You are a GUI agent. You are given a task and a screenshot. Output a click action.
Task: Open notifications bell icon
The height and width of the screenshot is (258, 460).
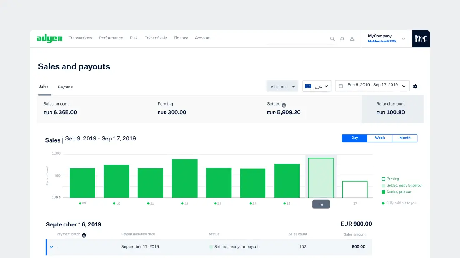click(x=342, y=39)
